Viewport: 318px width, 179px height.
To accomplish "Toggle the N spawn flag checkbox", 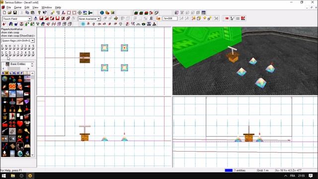I will coord(6,49).
